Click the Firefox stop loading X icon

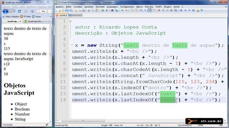(26, 11)
